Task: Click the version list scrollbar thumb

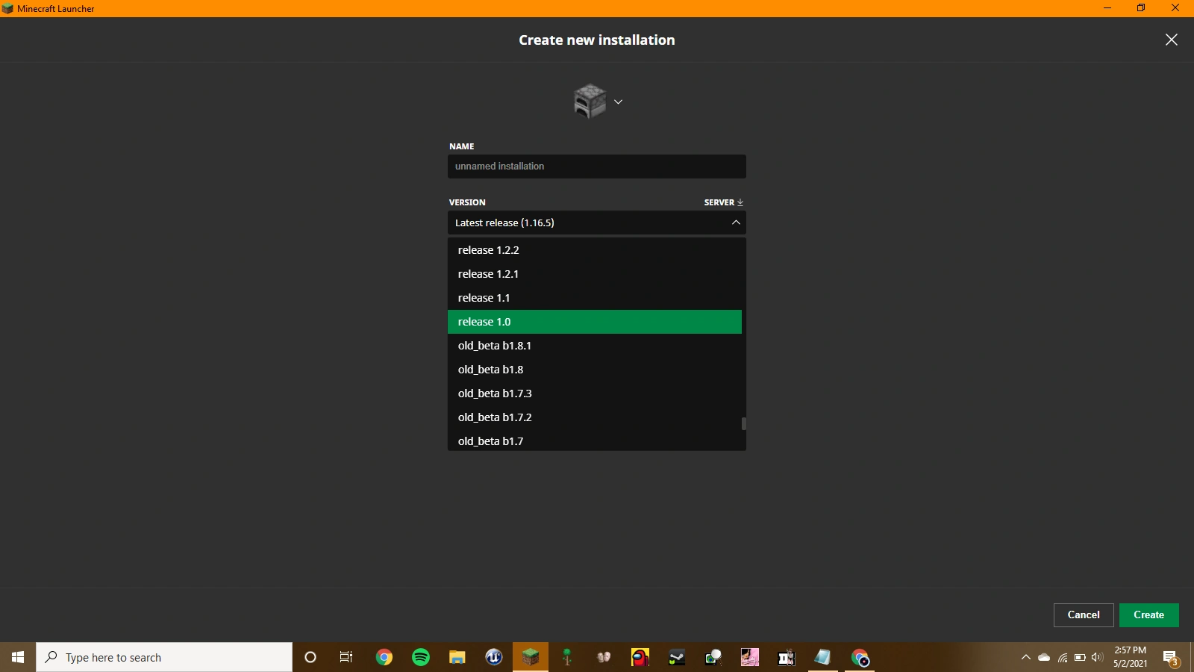Action: pyautogui.click(x=744, y=423)
